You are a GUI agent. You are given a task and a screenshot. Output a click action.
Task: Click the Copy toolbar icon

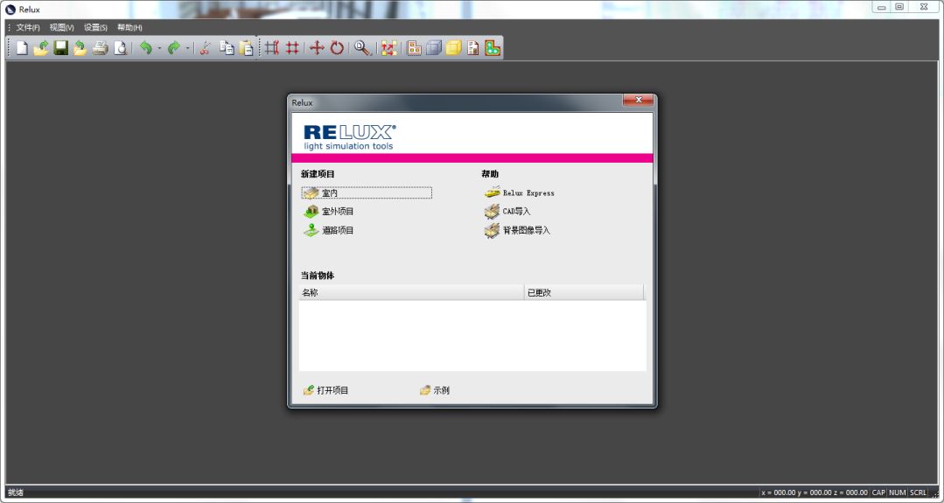tap(227, 48)
